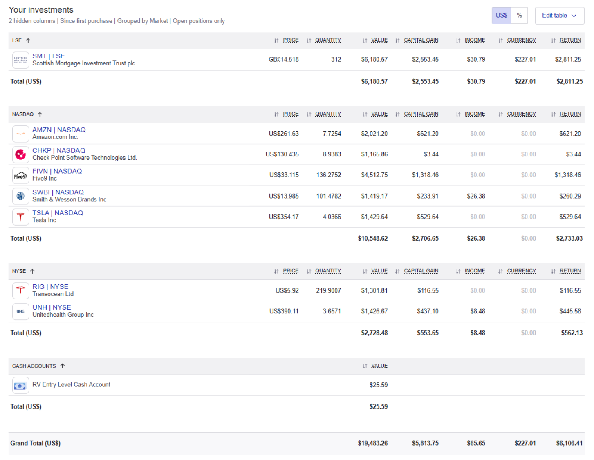The width and height of the screenshot is (594, 460).
Task: Click the sort arrow beside the NYSE group heading
Action: click(x=32, y=271)
